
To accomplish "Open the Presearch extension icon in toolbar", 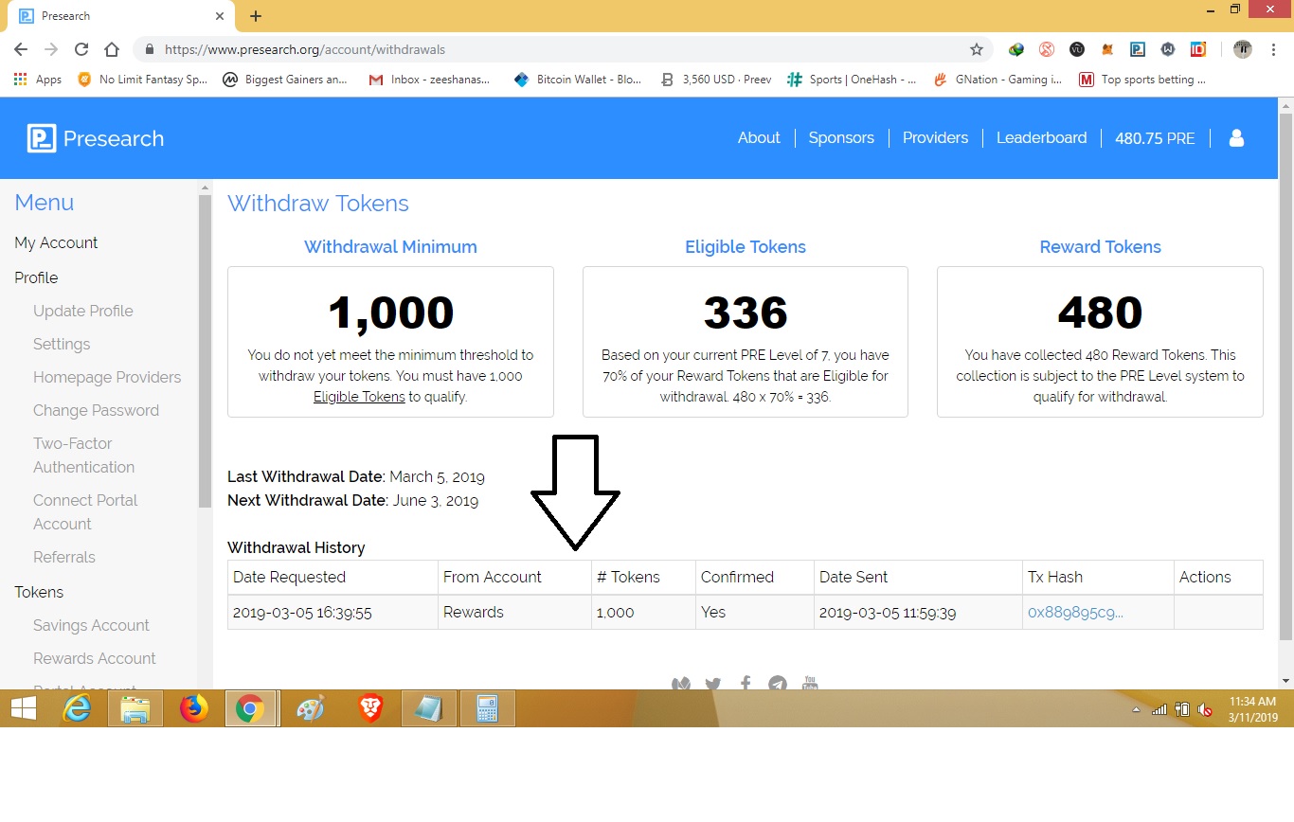I will coord(1138,49).
